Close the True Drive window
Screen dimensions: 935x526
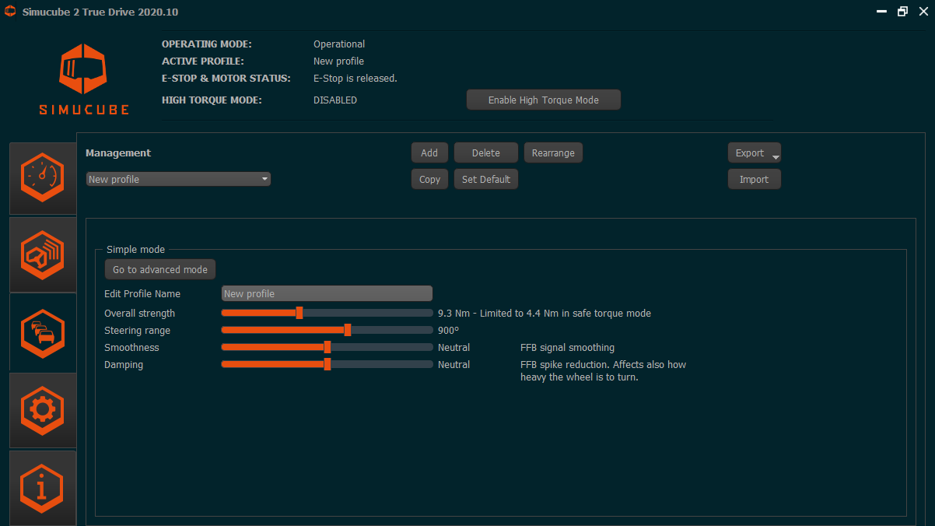click(923, 12)
